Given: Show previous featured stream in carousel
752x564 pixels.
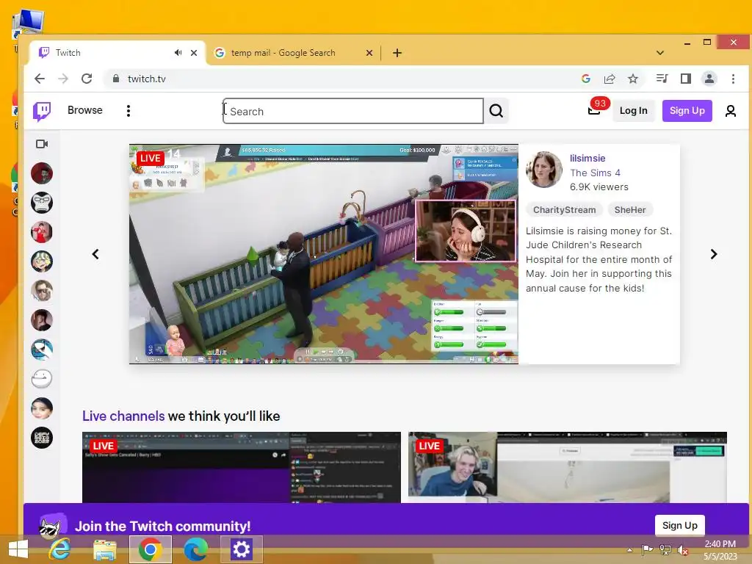Looking at the screenshot, I should [95, 254].
